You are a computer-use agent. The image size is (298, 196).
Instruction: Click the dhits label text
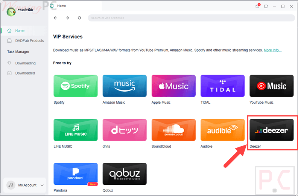[106, 147]
